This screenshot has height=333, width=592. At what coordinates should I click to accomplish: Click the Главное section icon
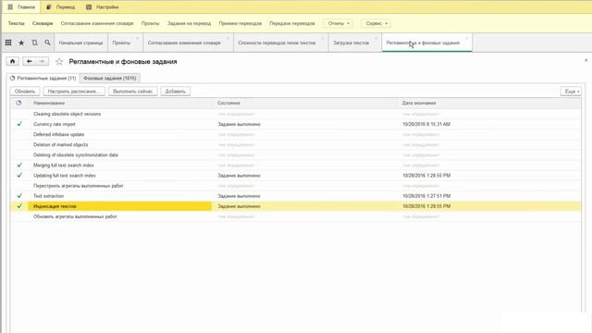(10, 7)
